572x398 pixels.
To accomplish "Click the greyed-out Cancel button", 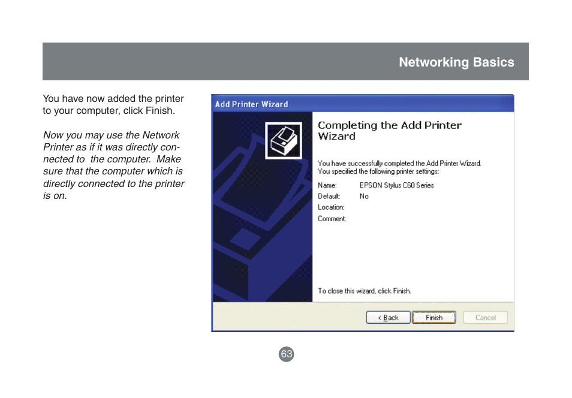I will tap(485, 317).
